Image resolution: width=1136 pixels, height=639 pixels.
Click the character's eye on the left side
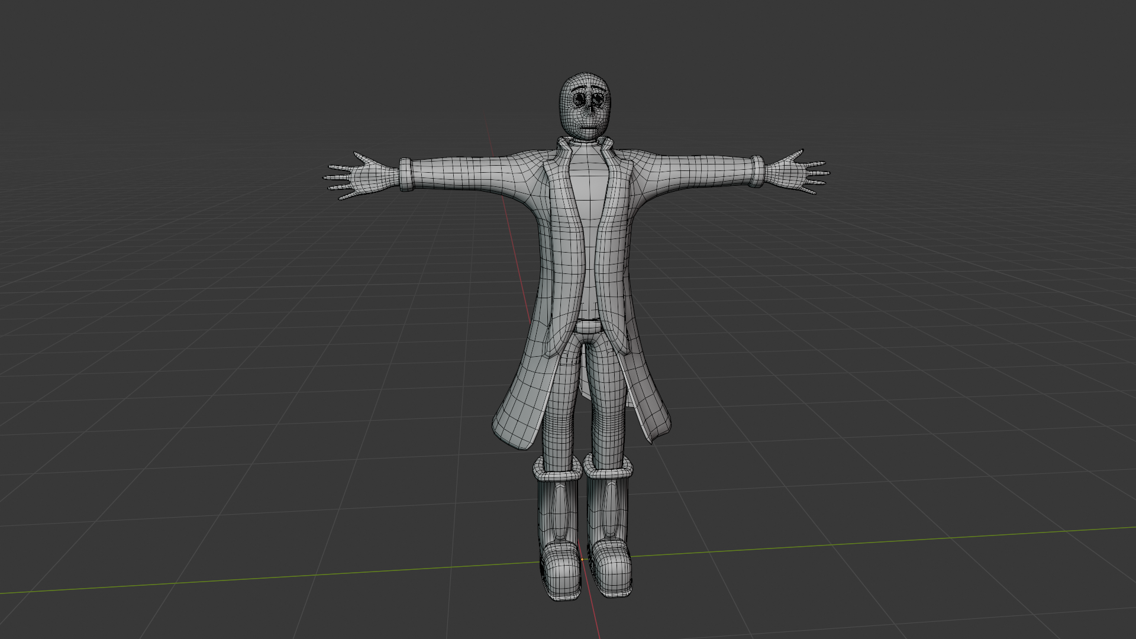pos(579,99)
